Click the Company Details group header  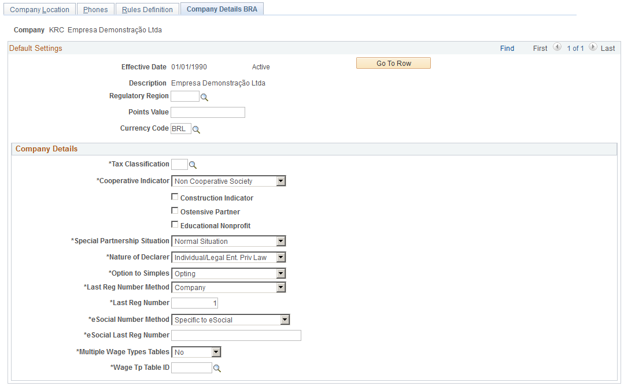47,149
